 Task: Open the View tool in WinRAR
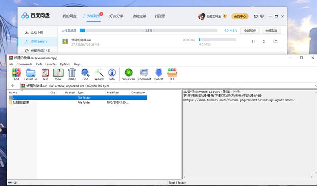coord(58,74)
